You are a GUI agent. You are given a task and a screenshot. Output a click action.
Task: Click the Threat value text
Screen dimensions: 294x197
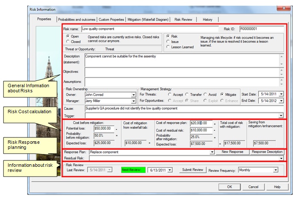point(110,49)
